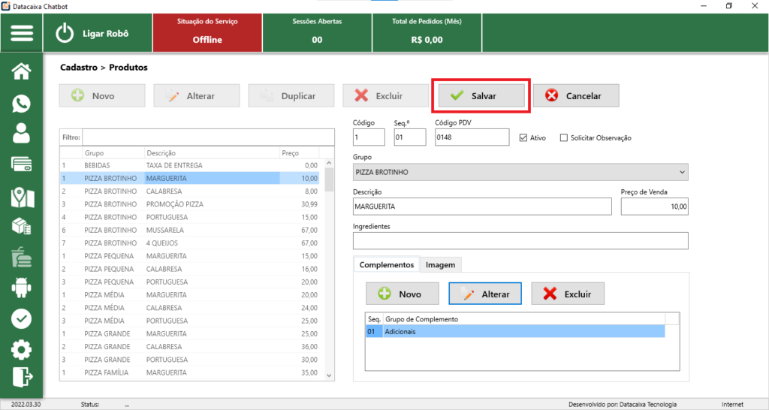Click the logout door icon in the sidebar
769x410 pixels.
21,375
